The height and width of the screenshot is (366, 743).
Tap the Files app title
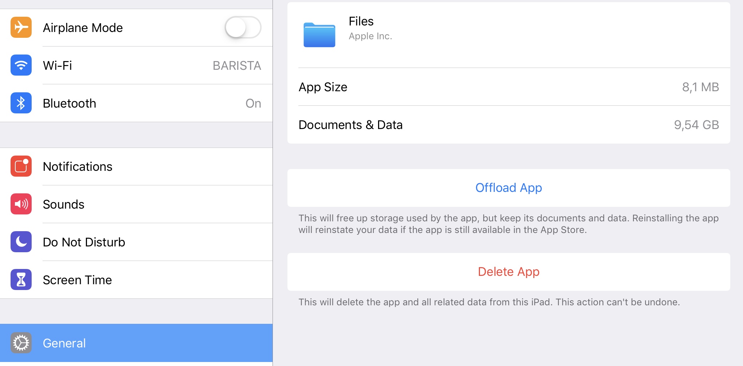tap(361, 21)
